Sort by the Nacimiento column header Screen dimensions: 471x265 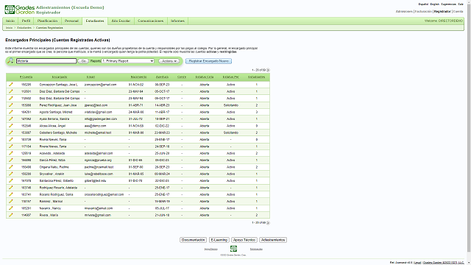pos(139,77)
